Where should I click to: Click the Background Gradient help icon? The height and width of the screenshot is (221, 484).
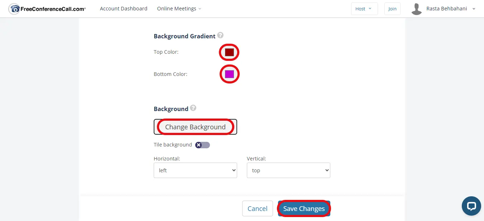[x=220, y=35]
